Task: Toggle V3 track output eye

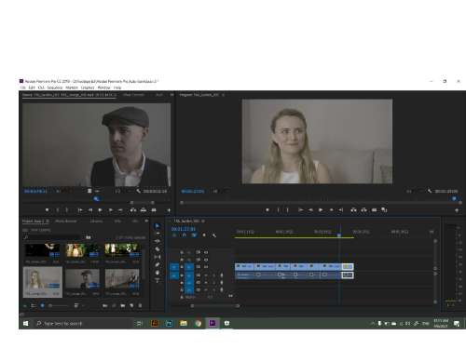Action: [206, 252]
